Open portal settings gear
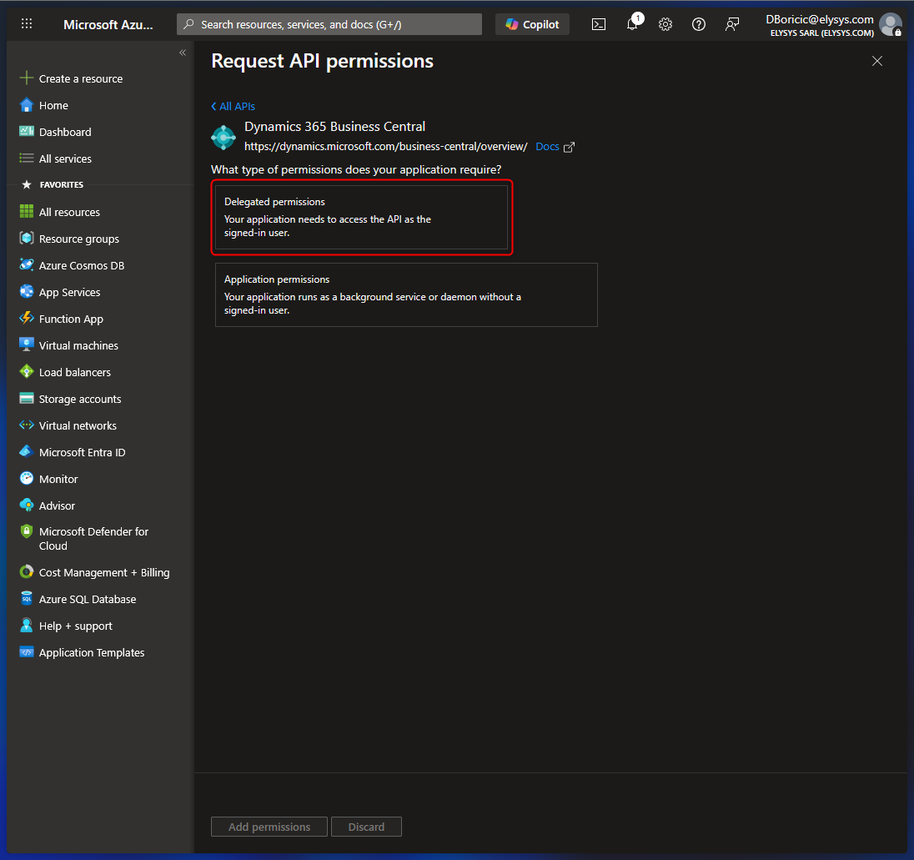Image resolution: width=914 pixels, height=860 pixels. click(x=665, y=24)
